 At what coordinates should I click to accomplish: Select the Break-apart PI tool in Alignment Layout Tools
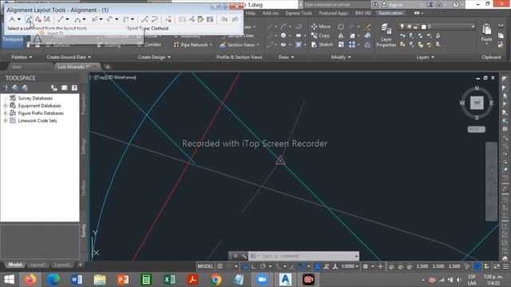tap(47, 19)
